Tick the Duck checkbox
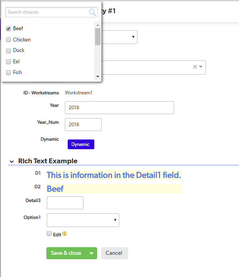The image size is (239, 277). tap(8, 51)
